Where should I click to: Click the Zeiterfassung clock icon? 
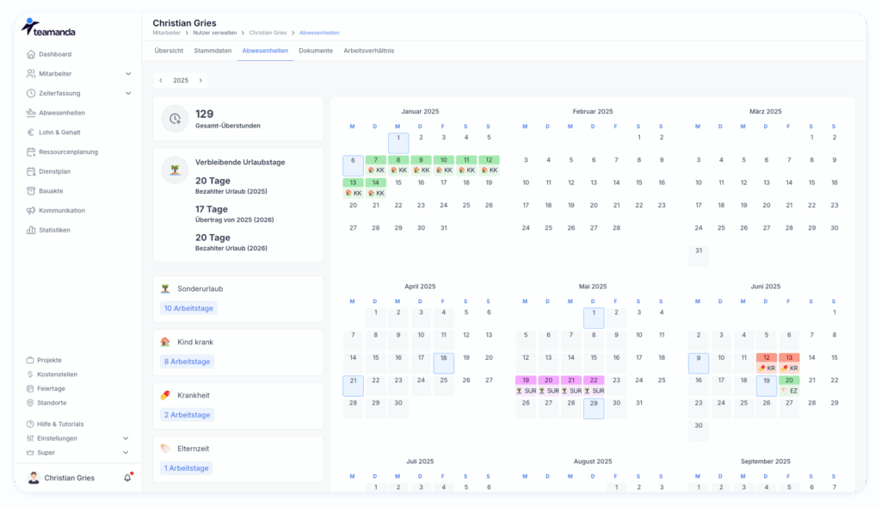pyautogui.click(x=31, y=93)
